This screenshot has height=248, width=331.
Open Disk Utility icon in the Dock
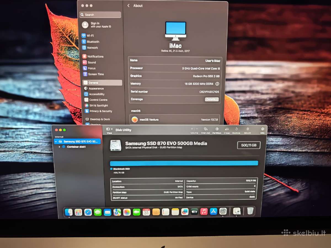tap(237, 211)
